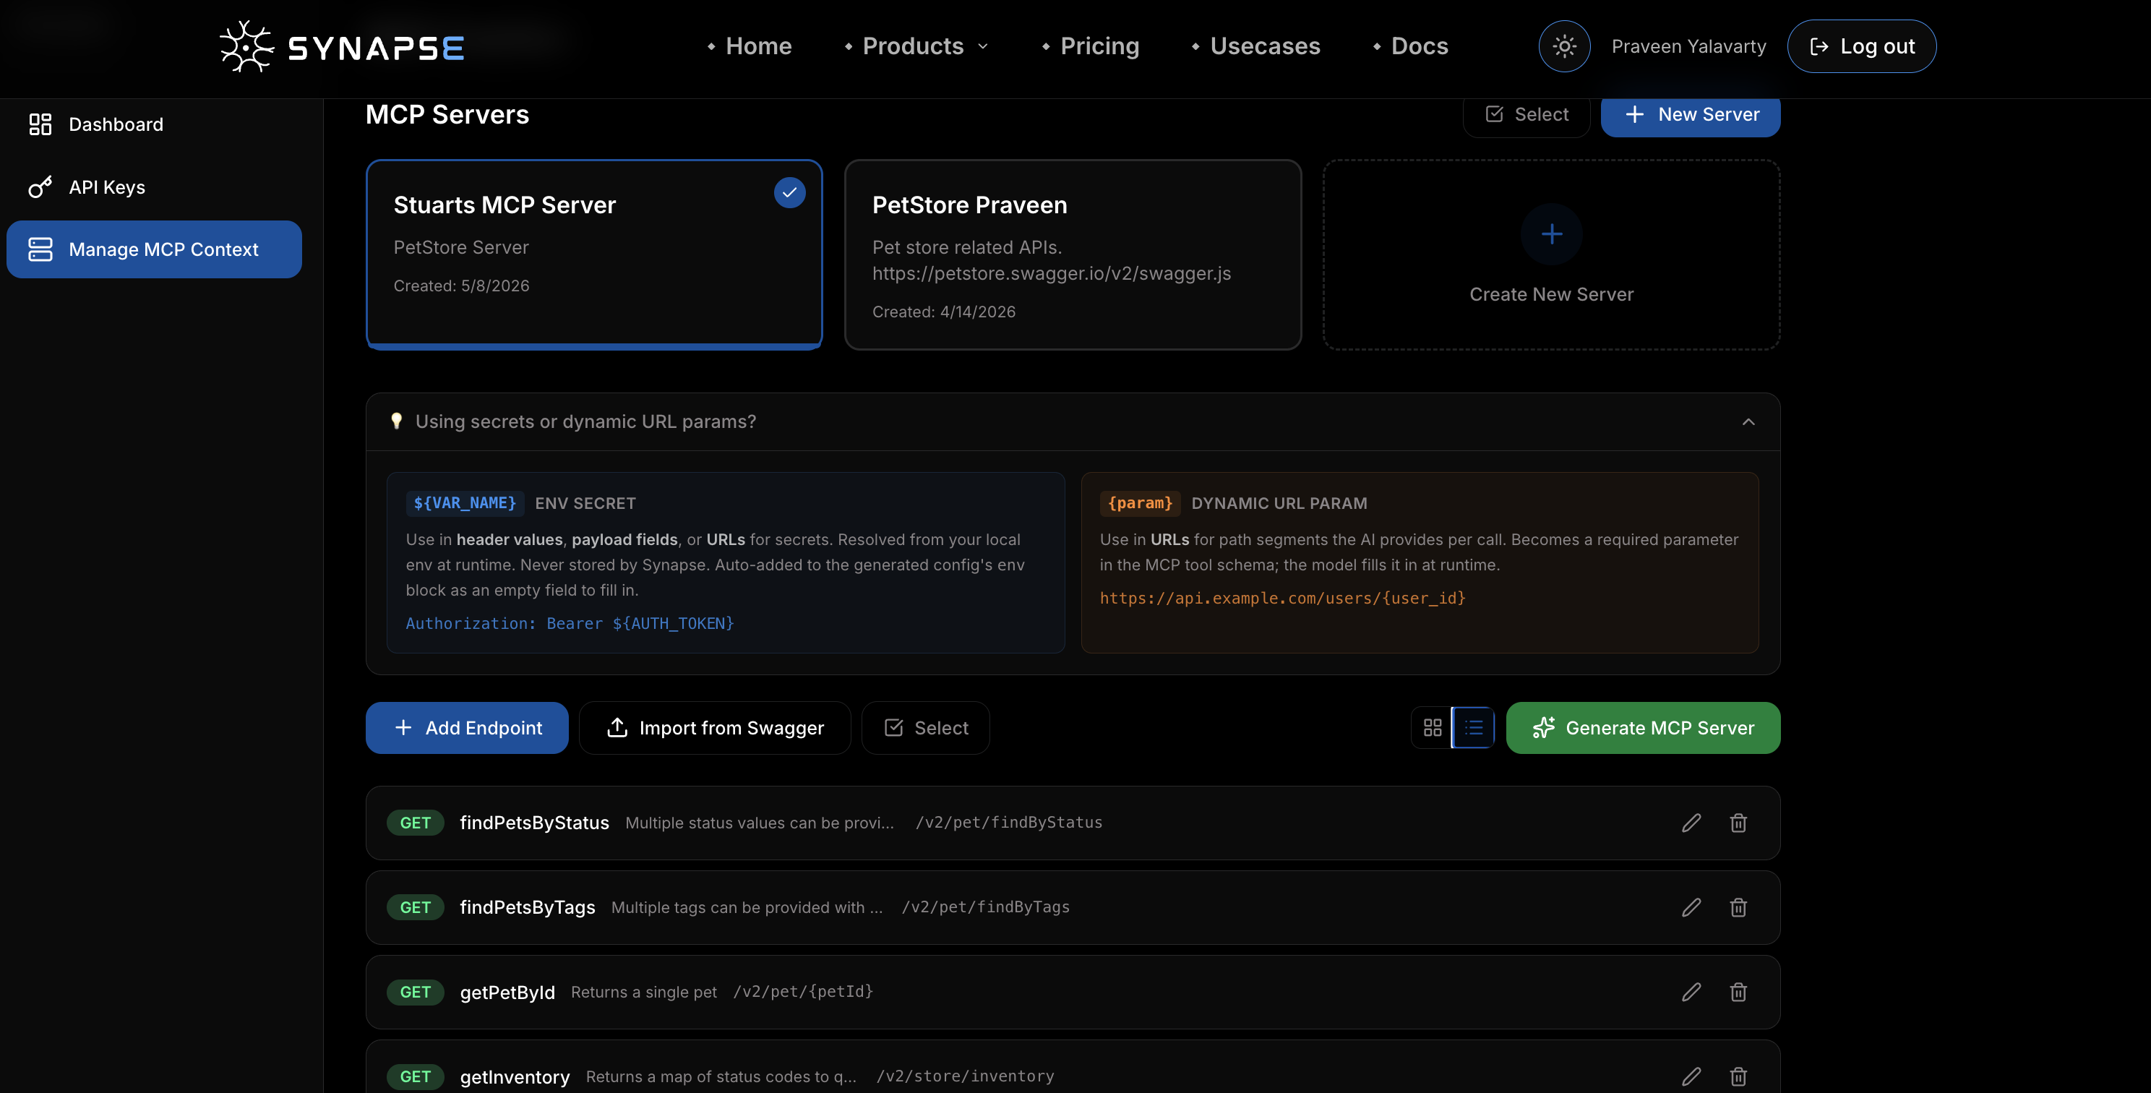
Task: Click the plus icon to create server
Action: click(1552, 233)
